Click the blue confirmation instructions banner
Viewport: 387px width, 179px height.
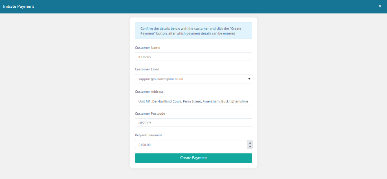tap(193, 31)
